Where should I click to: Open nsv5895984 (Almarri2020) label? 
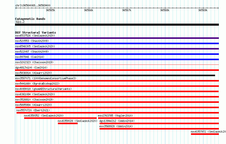(x=34, y=105)
